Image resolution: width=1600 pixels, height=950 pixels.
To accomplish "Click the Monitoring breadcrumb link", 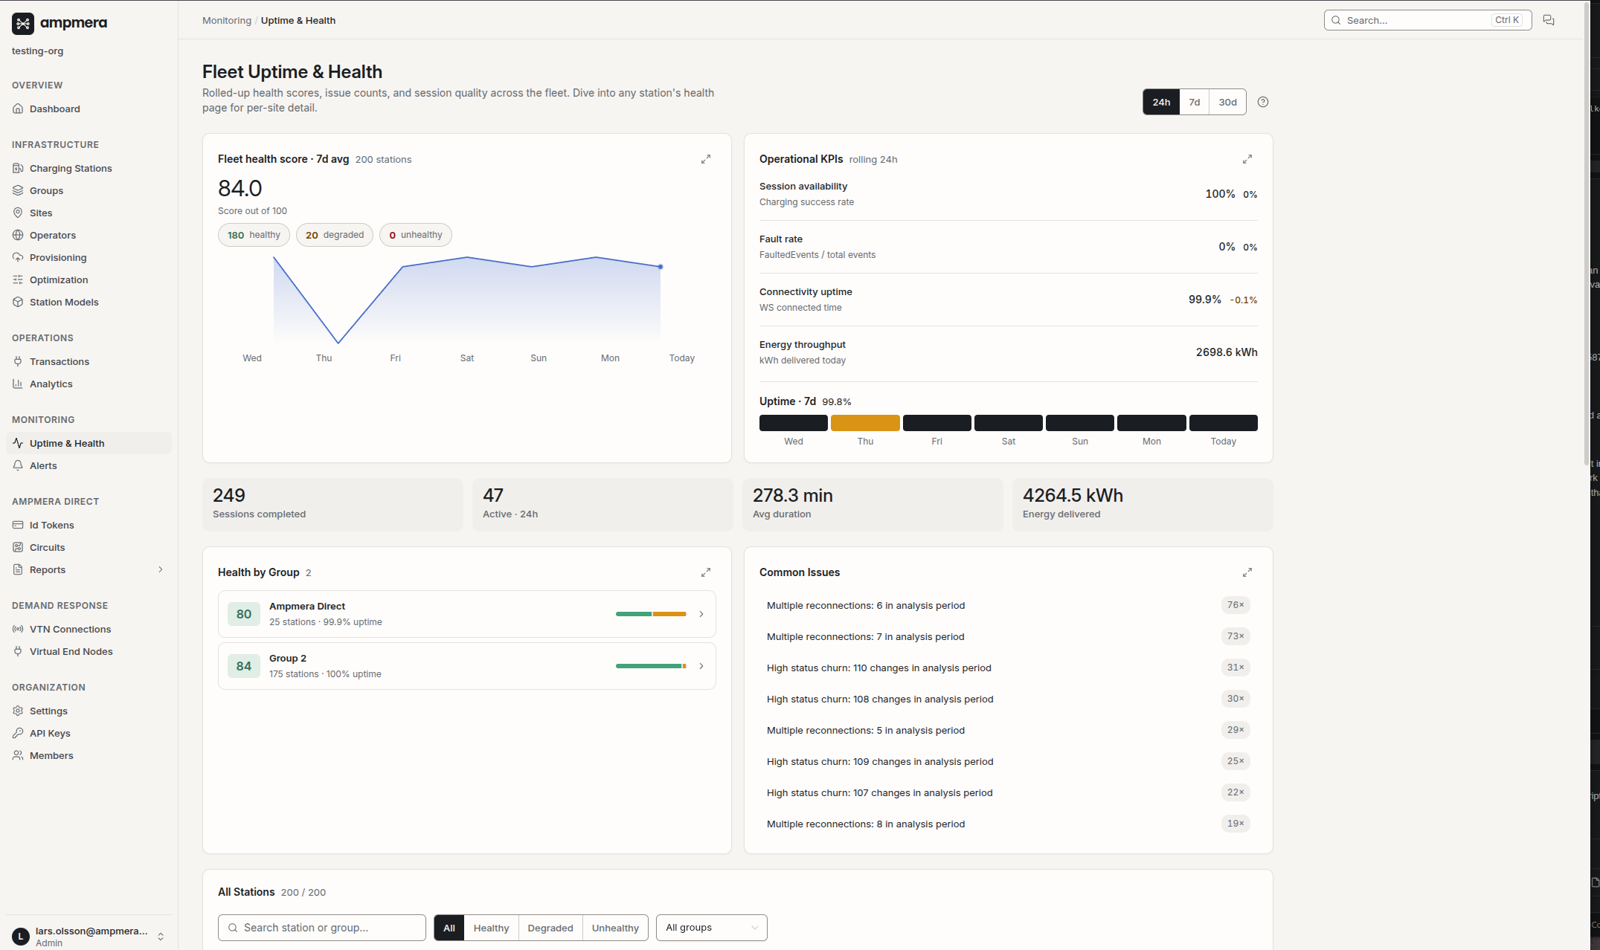I will 227,20.
